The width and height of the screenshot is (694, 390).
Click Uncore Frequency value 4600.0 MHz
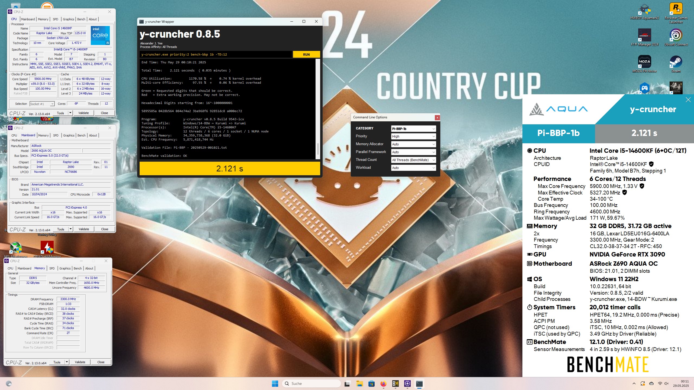(91, 288)
